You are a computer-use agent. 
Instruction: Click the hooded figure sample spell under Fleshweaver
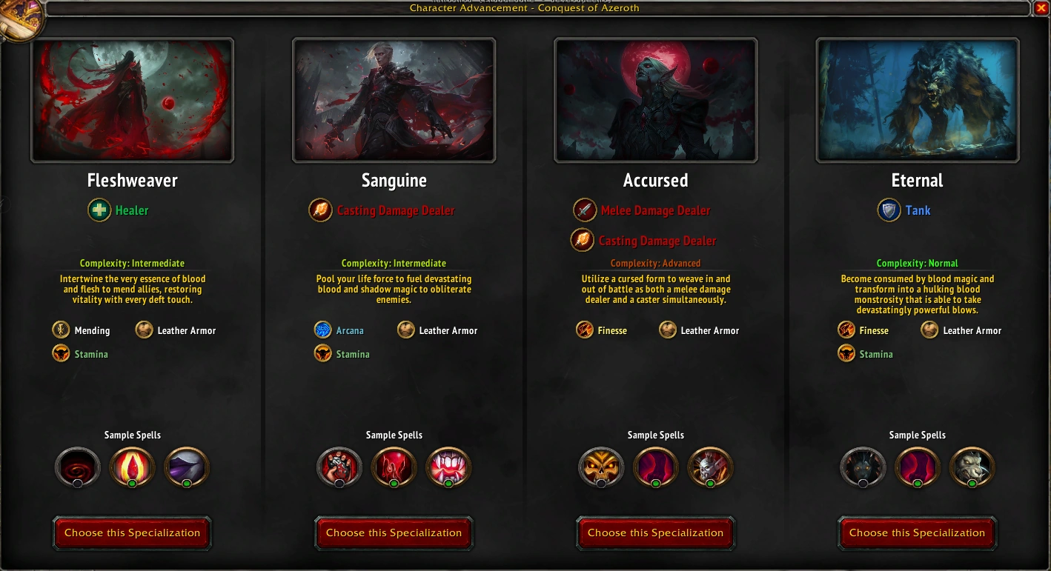point(187,468)
